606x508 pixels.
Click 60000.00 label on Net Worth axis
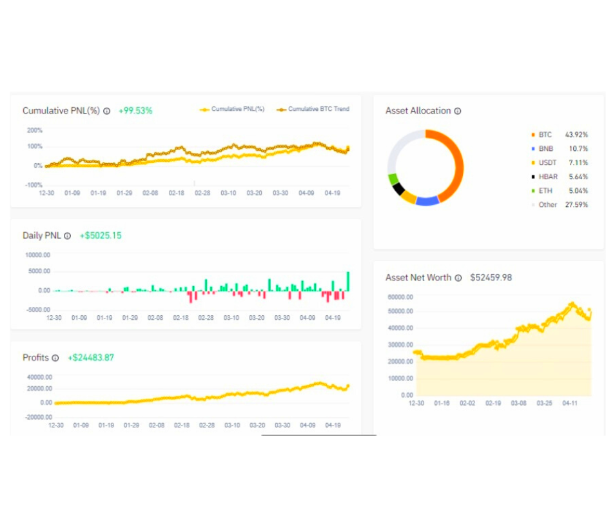400,297
